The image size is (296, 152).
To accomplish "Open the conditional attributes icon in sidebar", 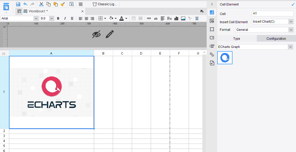I will [212, 46].
